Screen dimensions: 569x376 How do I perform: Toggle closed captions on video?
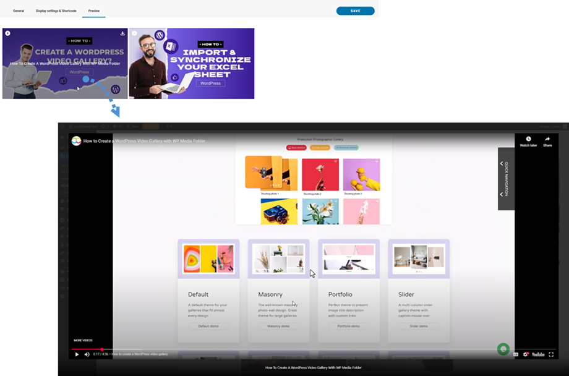pos(516,354)
